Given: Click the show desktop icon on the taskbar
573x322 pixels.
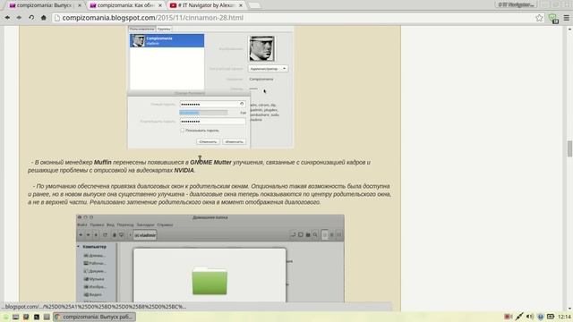Looking at the screenshot, I should (x=15, y=317).
